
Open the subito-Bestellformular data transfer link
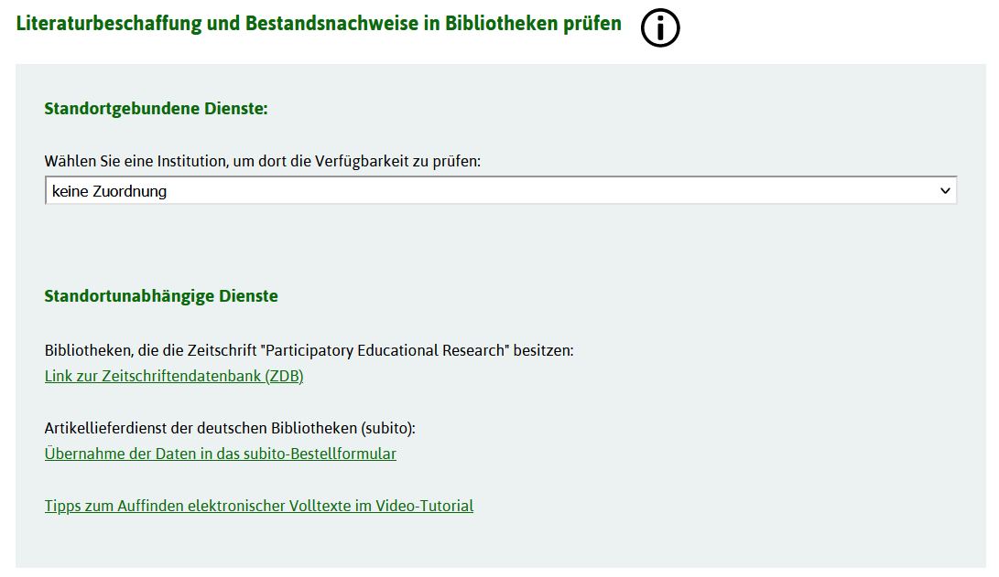pyautogui.click(x=221, y=454)
